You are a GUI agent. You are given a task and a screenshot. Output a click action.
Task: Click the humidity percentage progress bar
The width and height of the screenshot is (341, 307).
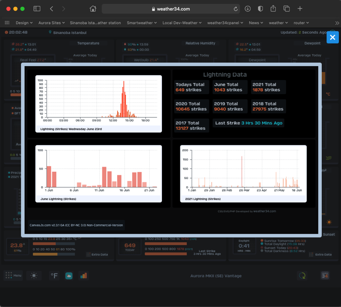click(x=54, y=254)
